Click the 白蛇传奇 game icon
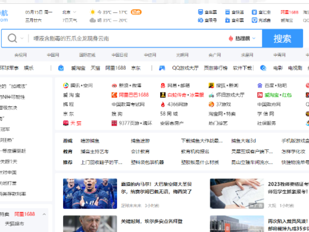This screenshot has height=232, width=309. [x=163, y=95]
